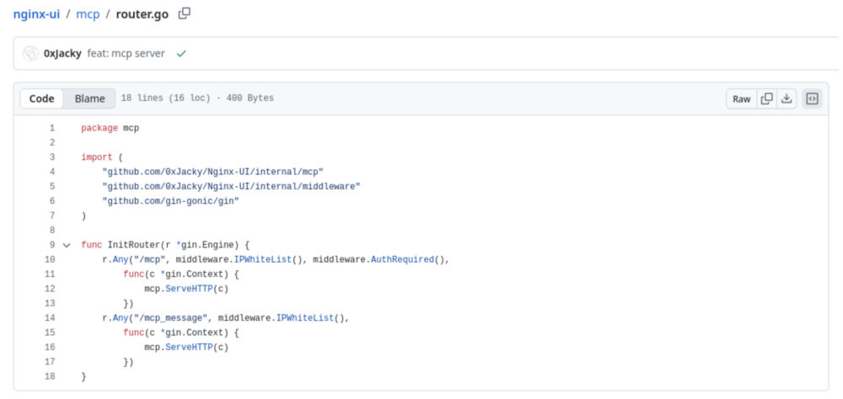Click the 0xJacky avatar image
Image resolution: width=843 pixels, height=399 pixels.
click(x=32, y=53)
